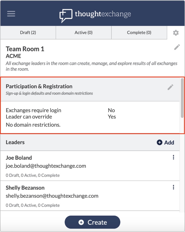
Task: Click joe.boland@thoughtexchange.com email
Action: [46, 166]
